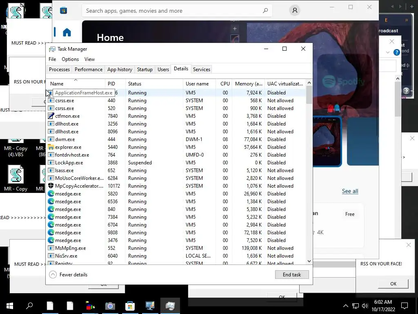
Task: Click OK in RSS ON YOUR FACE dialog
Action: pos(393,284)
